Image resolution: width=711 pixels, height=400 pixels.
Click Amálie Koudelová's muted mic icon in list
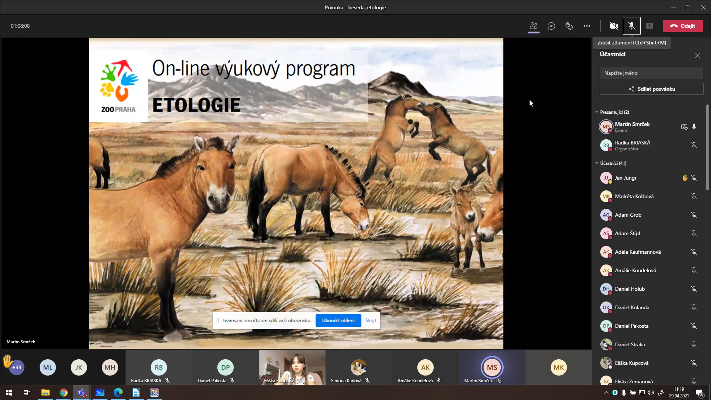tap(694, 270)
